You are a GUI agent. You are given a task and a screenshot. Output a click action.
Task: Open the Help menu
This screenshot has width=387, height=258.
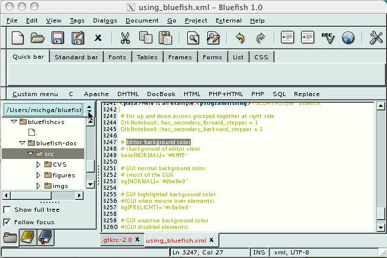[x=257, y=21]
